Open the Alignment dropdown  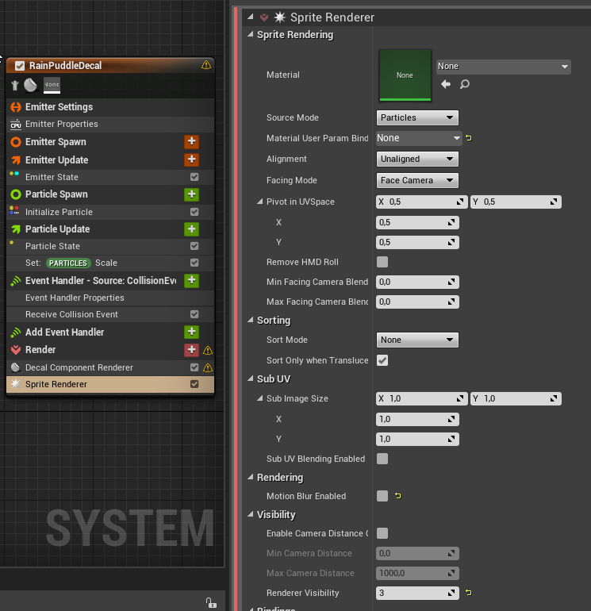pos(417,159)
